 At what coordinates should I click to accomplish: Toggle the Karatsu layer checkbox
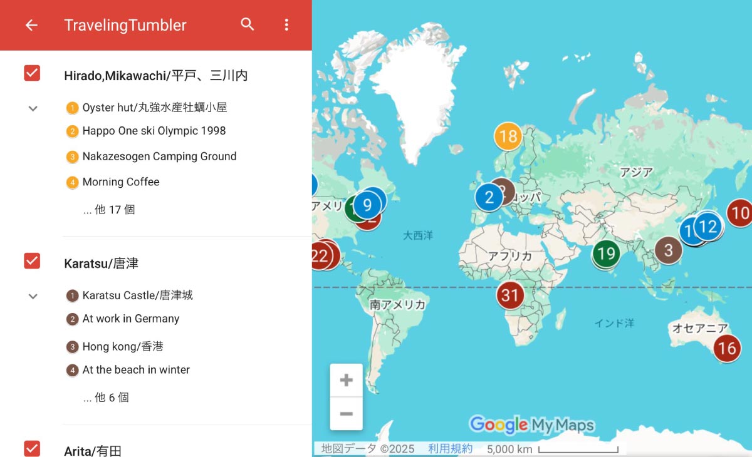coord(32,260)
